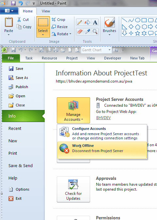Select the Down arrow shape
This screenshot has height=220, width=157.
(124, 33)
